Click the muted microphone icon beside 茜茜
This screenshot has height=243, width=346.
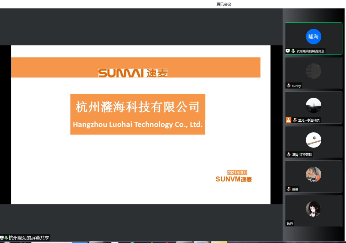coord(289,189)
